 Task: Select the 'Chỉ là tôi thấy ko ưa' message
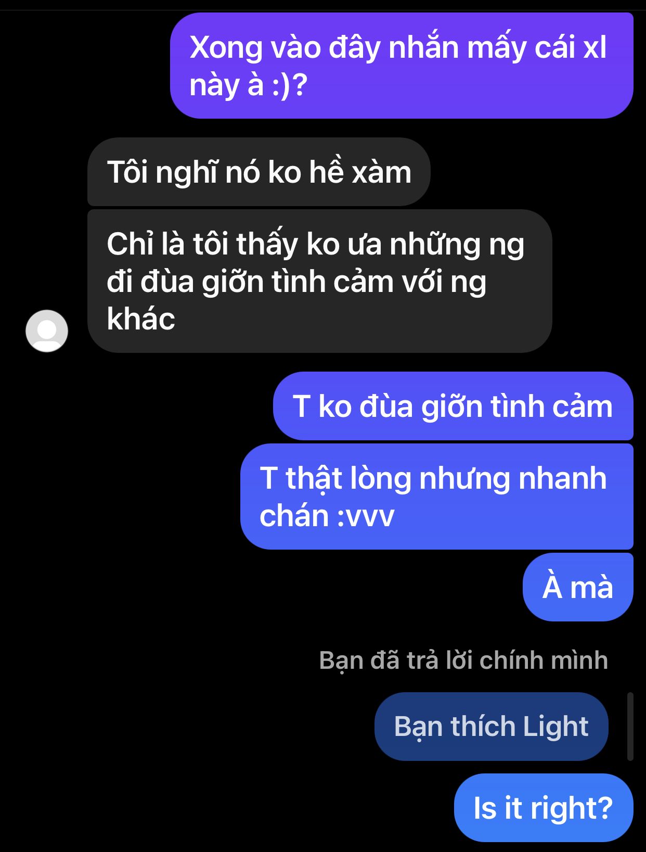(x=319, y=281)
